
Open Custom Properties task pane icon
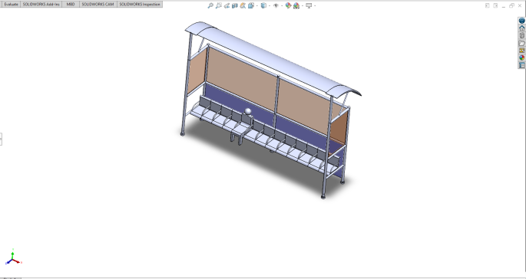pyautogui.click(x=521, y=65)
